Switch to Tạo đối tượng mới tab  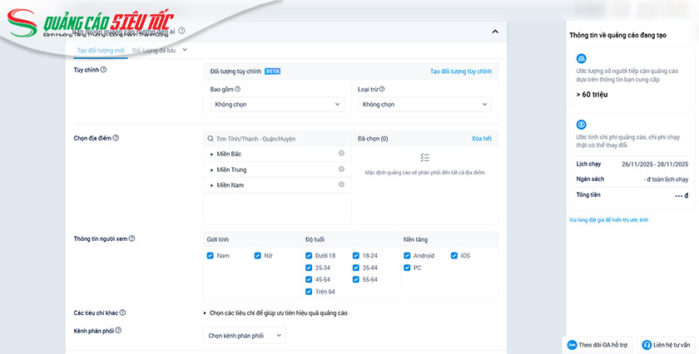coord(100,51)
